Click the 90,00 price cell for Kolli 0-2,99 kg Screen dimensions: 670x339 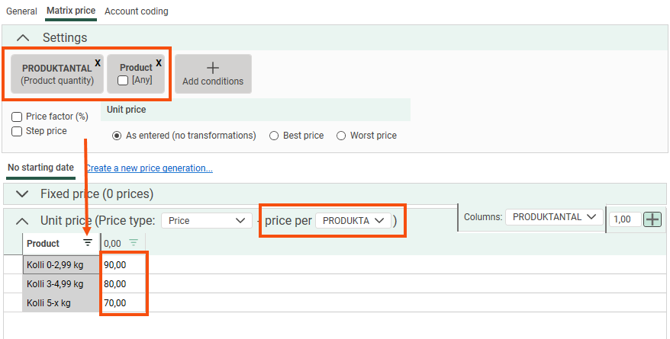123,265
